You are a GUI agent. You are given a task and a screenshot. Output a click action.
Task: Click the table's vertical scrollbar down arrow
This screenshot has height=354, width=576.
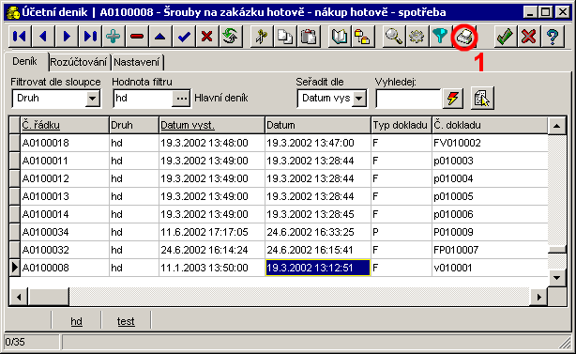[556, 278]
